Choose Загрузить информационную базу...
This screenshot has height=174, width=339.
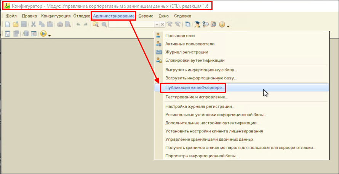[241, 78]
